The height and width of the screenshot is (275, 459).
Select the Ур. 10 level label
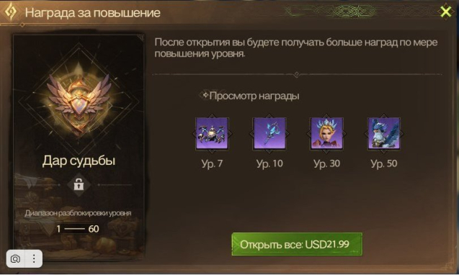coord(269,163)
